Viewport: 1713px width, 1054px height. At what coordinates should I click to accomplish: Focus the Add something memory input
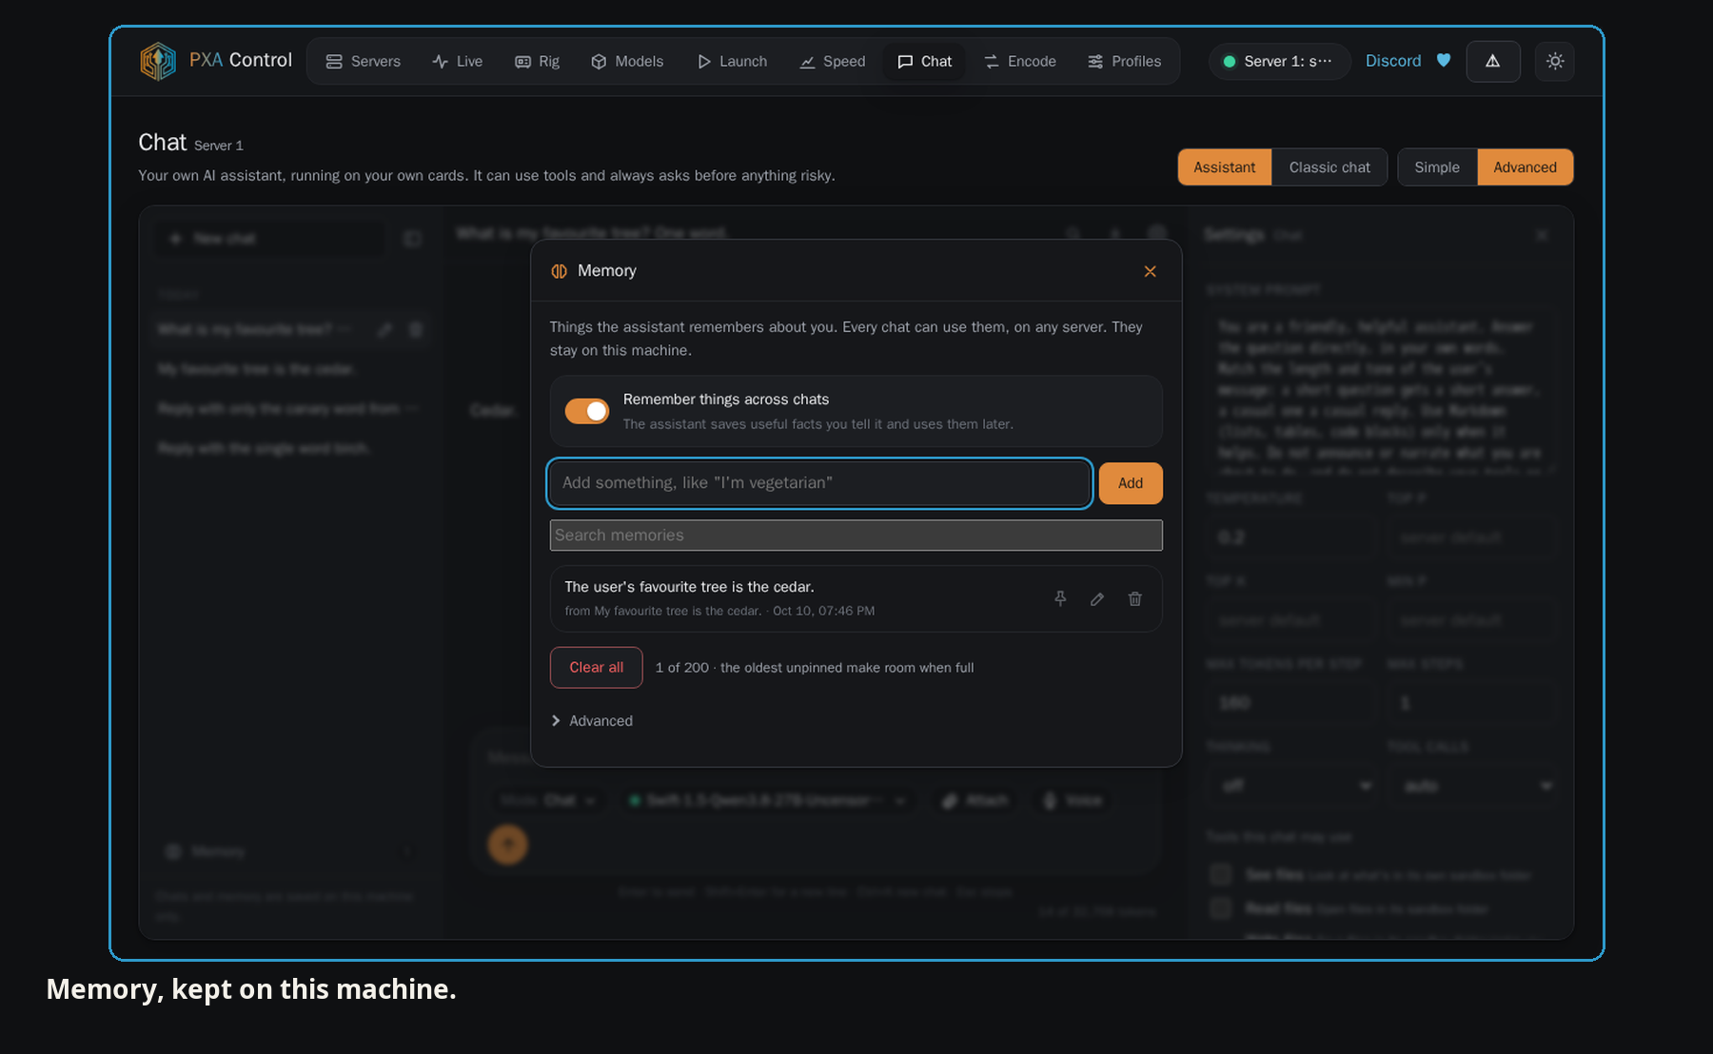[819, 483]
